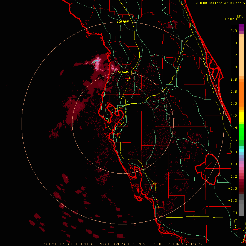Click the 9.0 scale value
Image resolution: width=246 pixels, height=246 pixels.
tap(234, 43)
